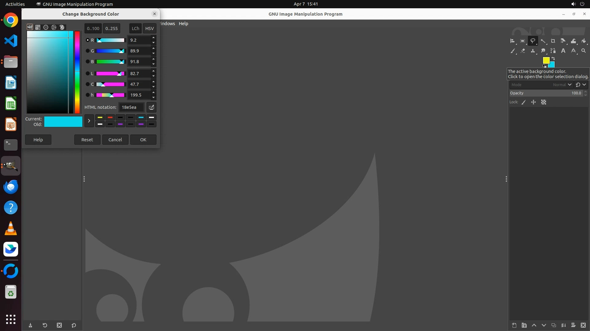Click the HTML notation color picker eyedropper
Image resolution: width=590 pixels, height=331 pixels.
151,107
